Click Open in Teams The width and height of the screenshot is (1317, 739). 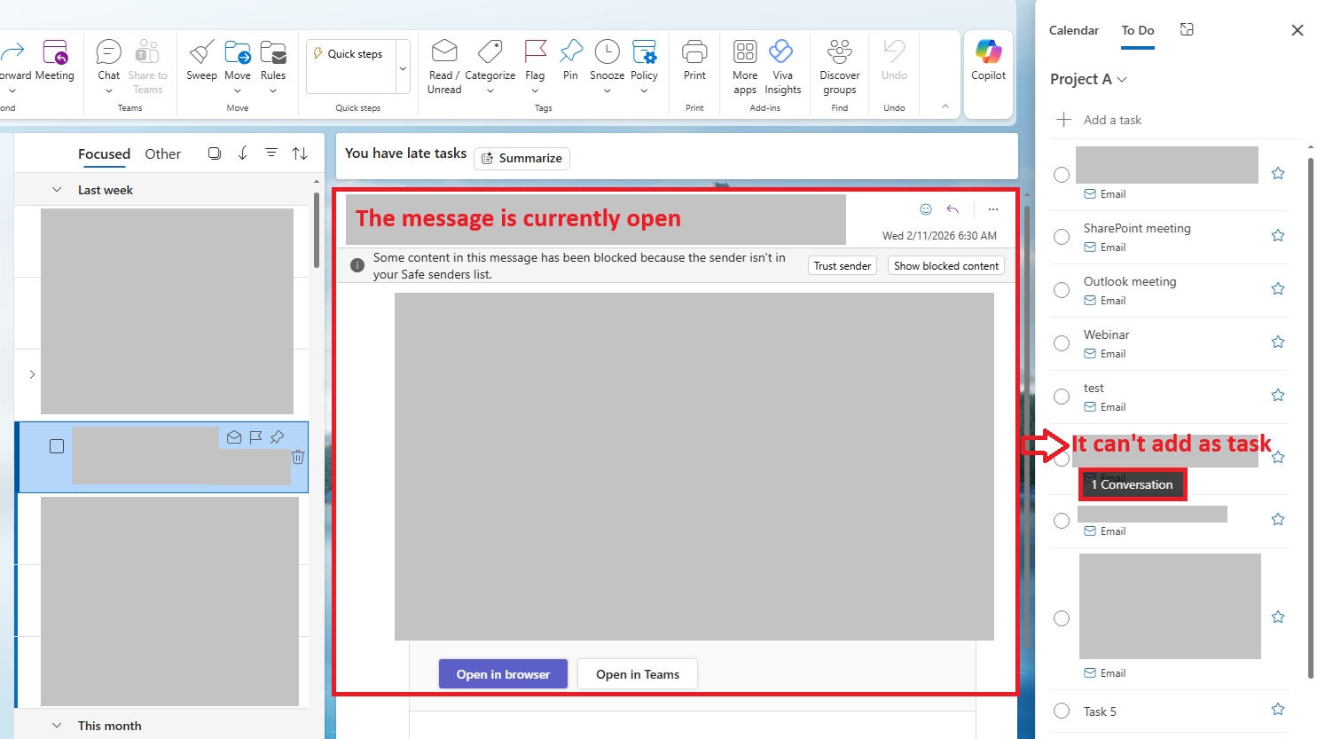coord(638,674)
